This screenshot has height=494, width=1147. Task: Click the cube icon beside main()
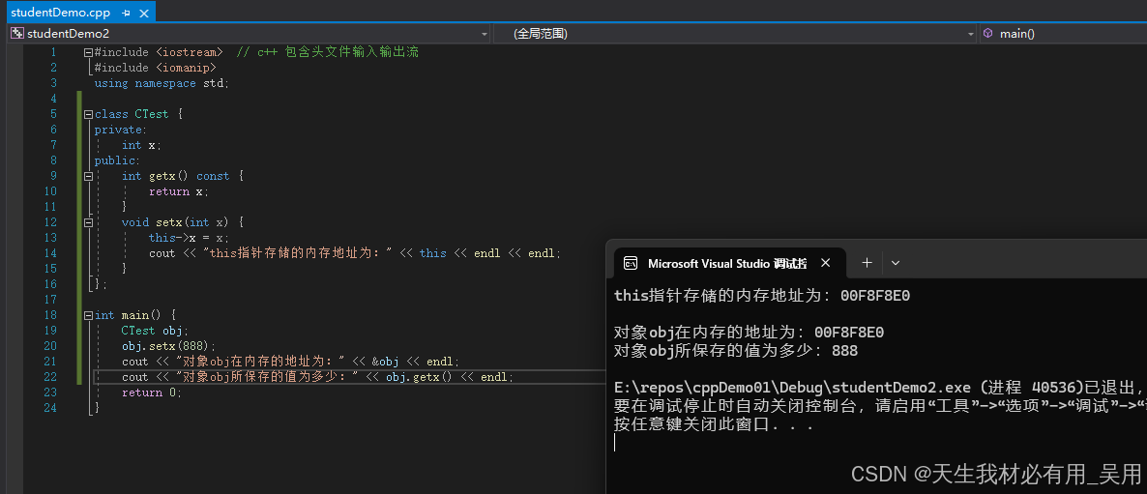(x=988, y=34)
